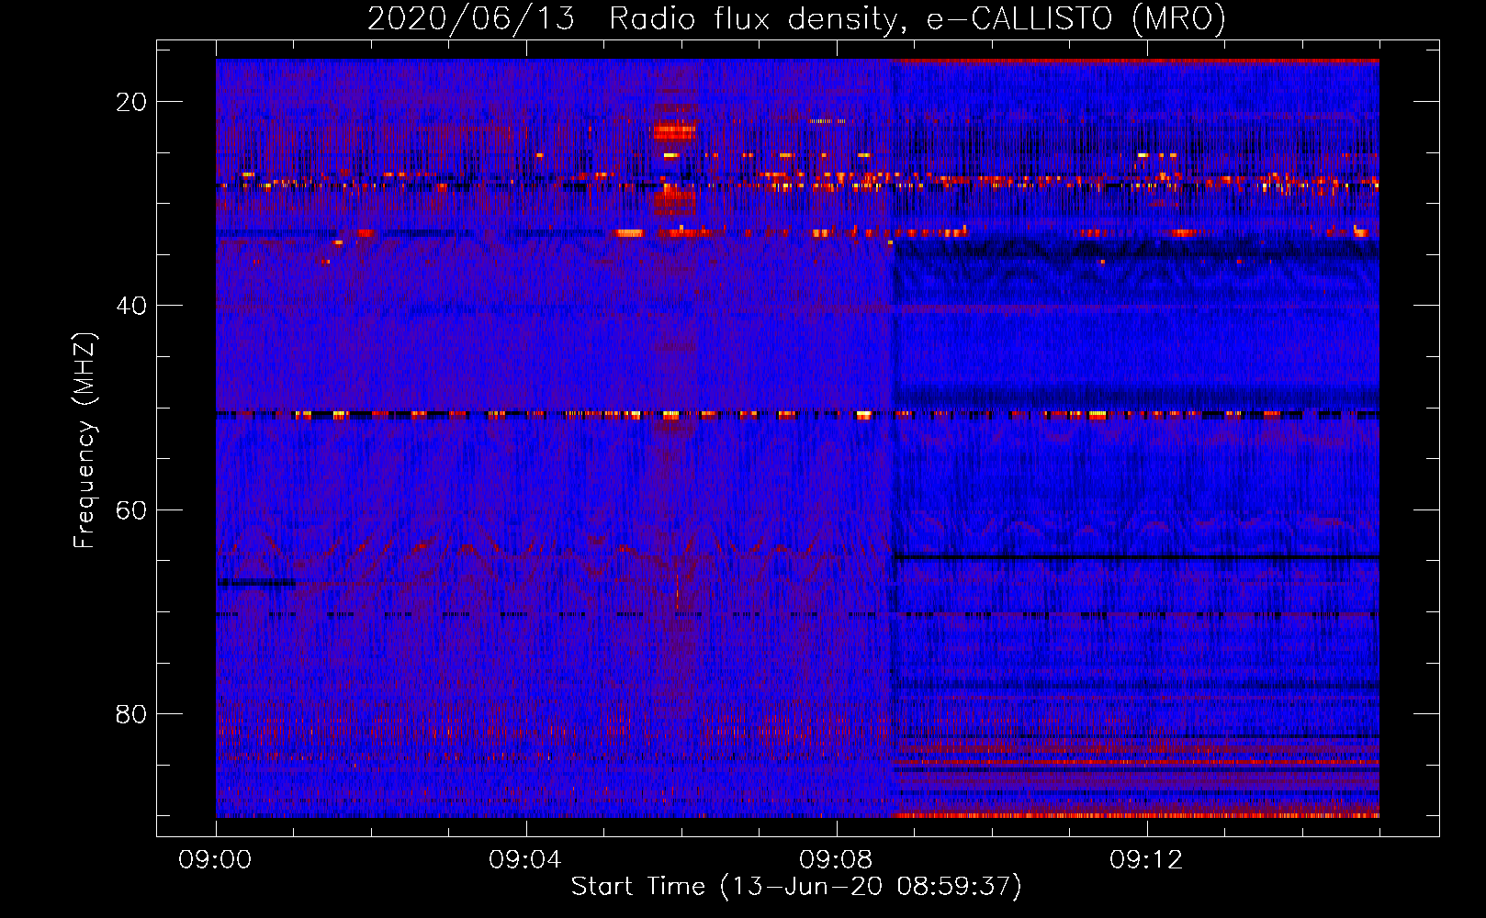
Task: Click the '20' frequency tick label
Action: coord(131,102)
